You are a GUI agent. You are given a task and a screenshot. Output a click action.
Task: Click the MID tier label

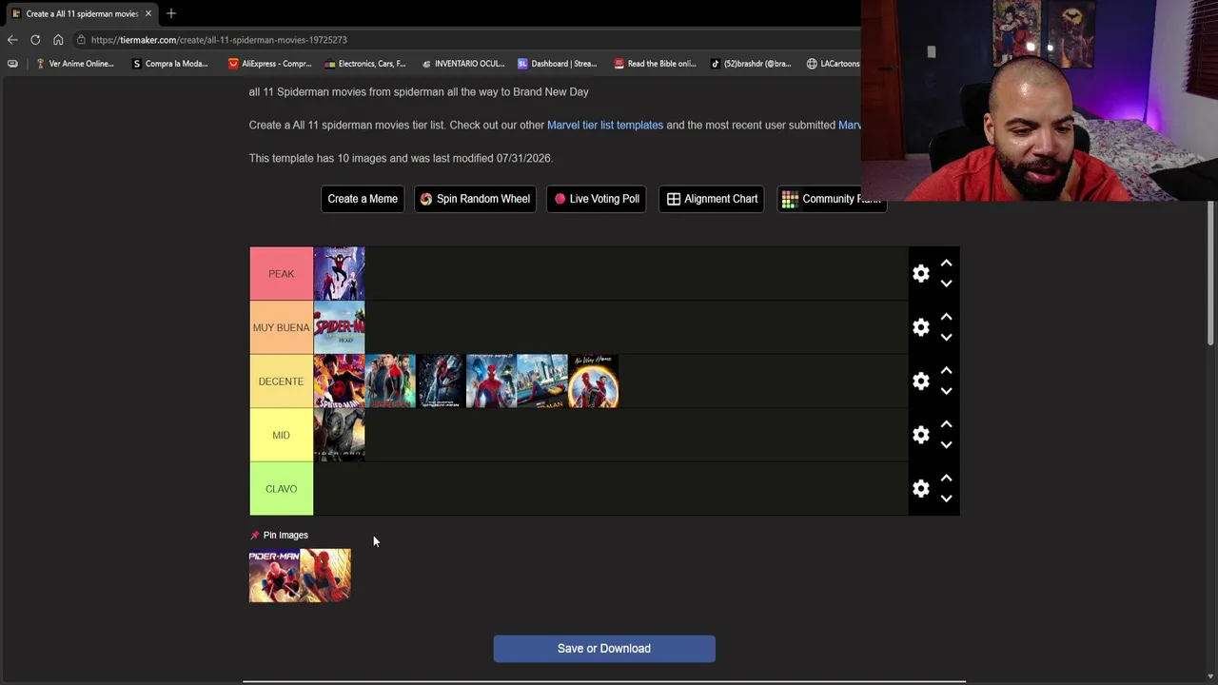point(282,435)
